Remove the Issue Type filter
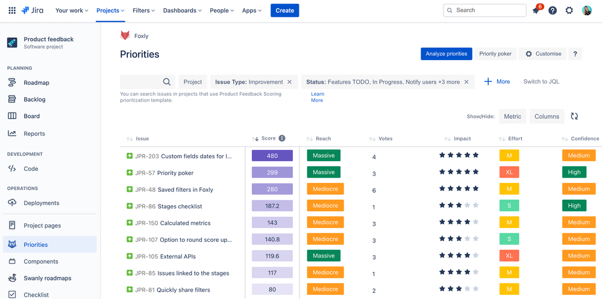The width and height of the screenshot is (602, 299). (289, 82)
